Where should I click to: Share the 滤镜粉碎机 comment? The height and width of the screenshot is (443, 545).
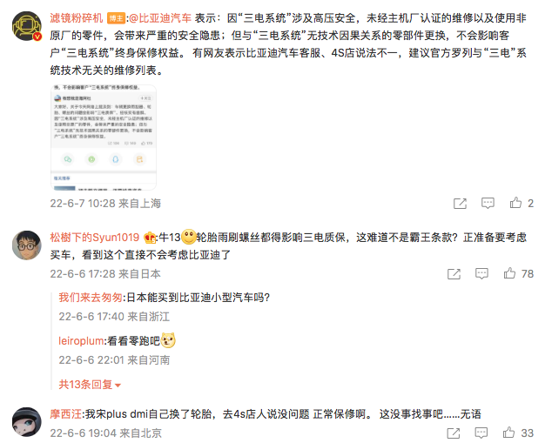pyautogui.click(x=460, y=204)
